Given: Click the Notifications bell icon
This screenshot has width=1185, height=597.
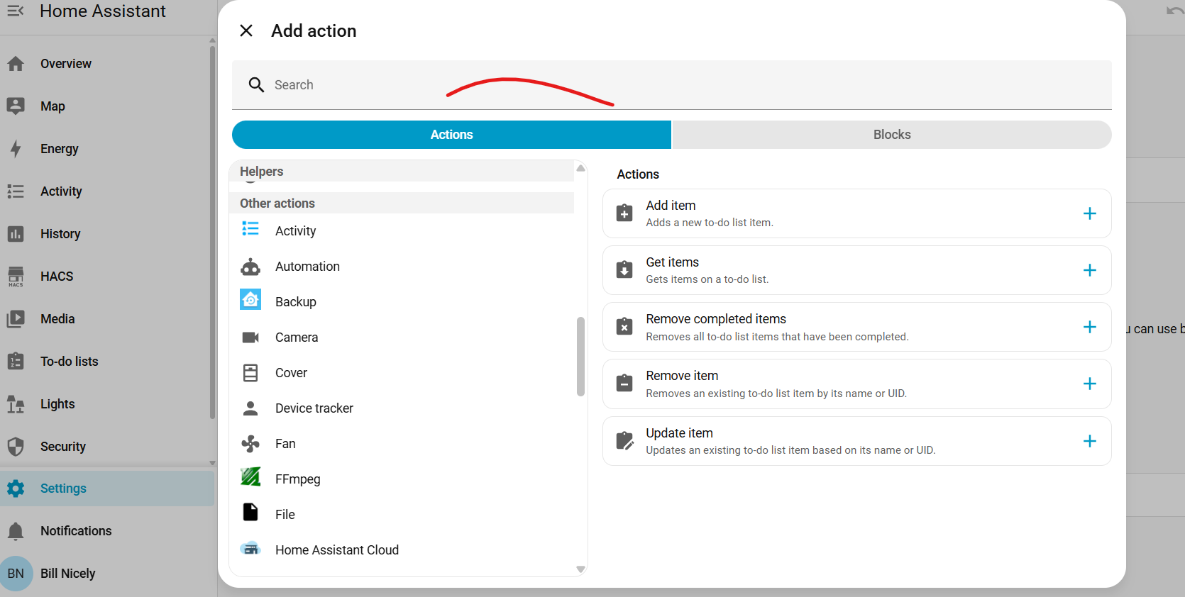Looking at the screenshot, I should tap(16, 531).
